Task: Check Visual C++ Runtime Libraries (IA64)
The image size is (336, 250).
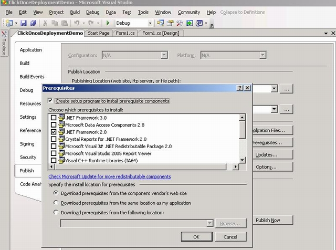Action: tap(54, 160)
